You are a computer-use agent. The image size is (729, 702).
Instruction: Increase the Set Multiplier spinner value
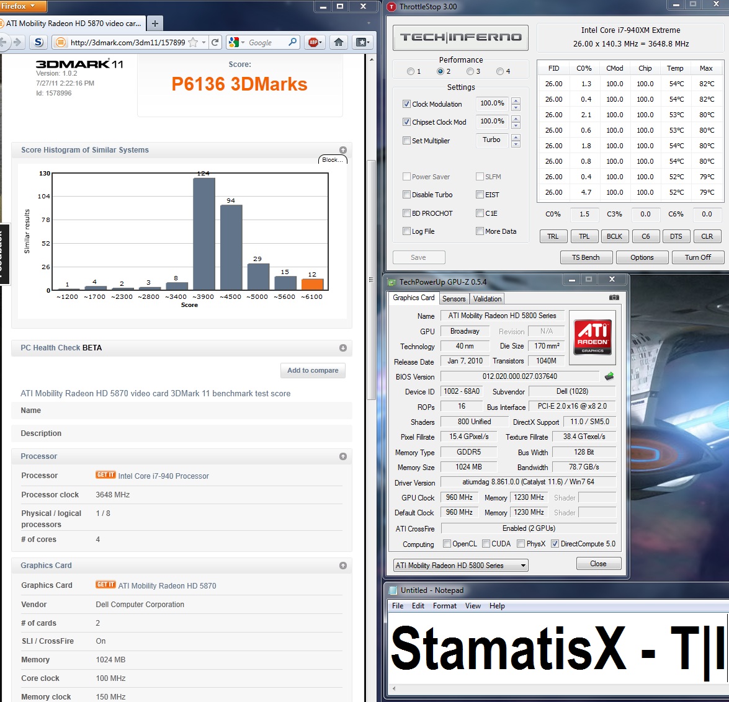click(516, 137)
